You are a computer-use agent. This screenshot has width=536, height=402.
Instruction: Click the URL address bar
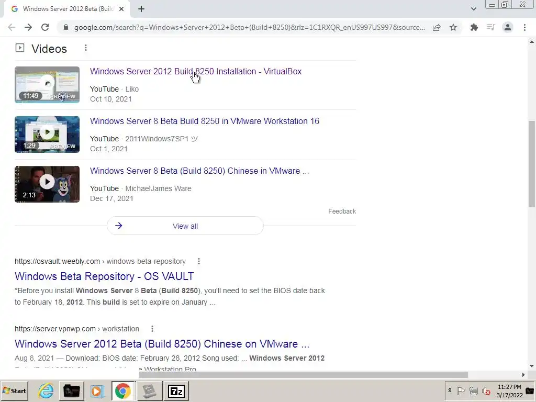(250, 27)
